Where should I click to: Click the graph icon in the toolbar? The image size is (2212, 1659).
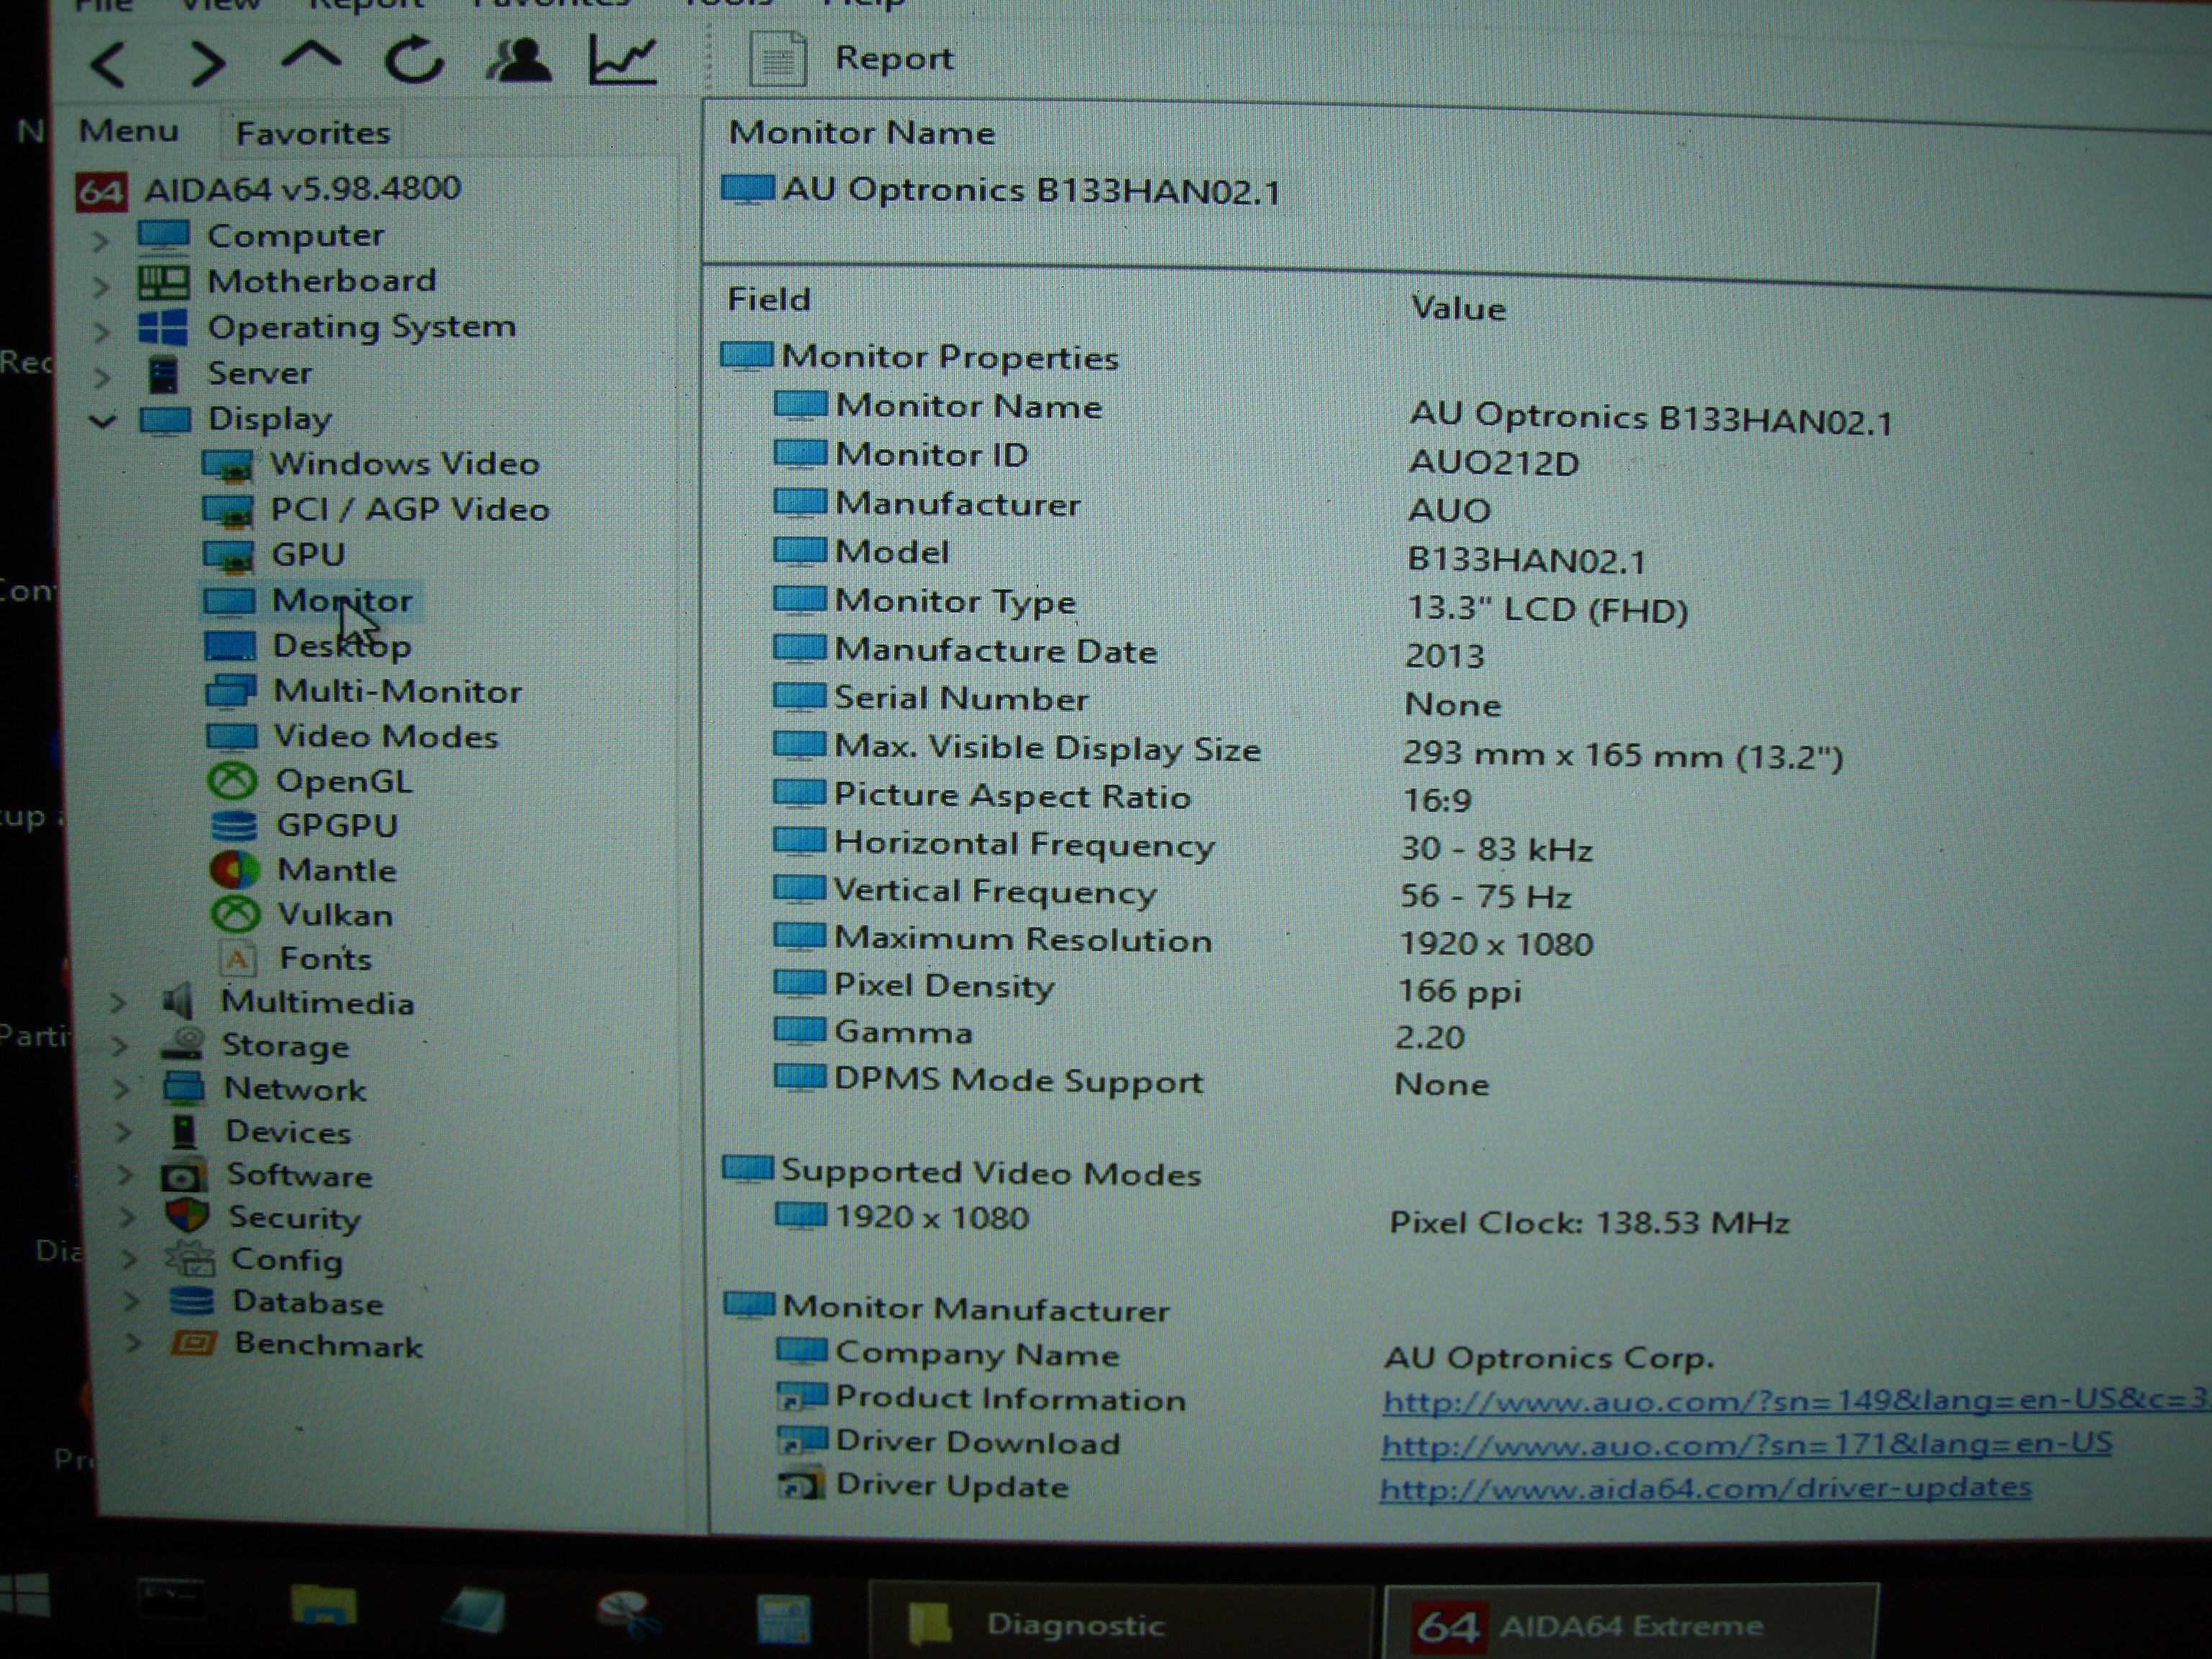622,60
